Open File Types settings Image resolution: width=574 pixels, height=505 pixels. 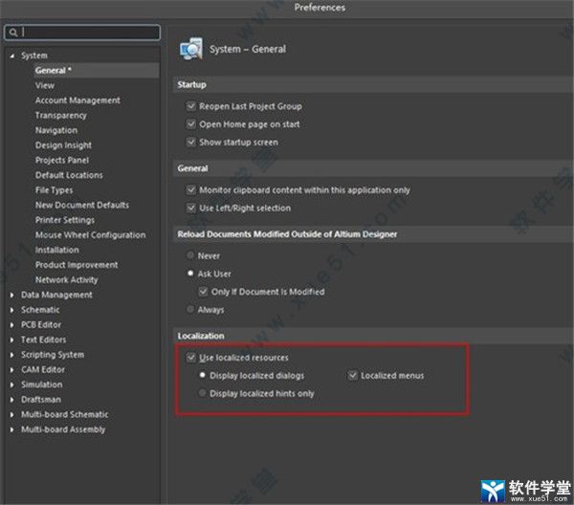[x=54, y=190]
